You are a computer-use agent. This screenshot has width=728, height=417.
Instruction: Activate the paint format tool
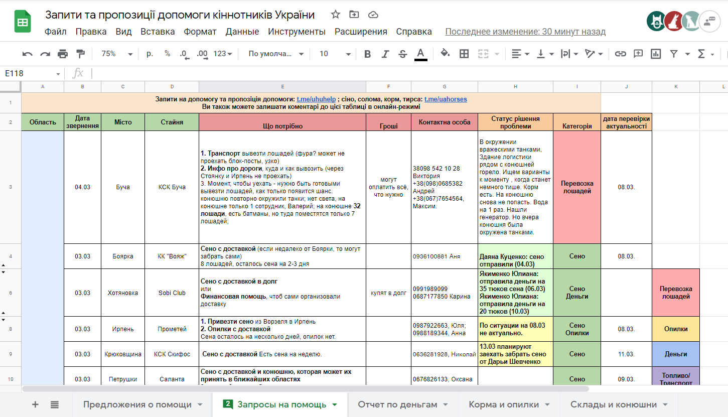(80, 54)
